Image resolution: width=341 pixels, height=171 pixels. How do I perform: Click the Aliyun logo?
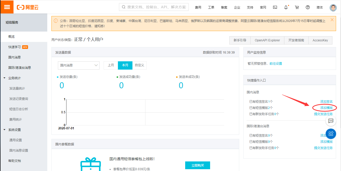[x=28, y=7]
